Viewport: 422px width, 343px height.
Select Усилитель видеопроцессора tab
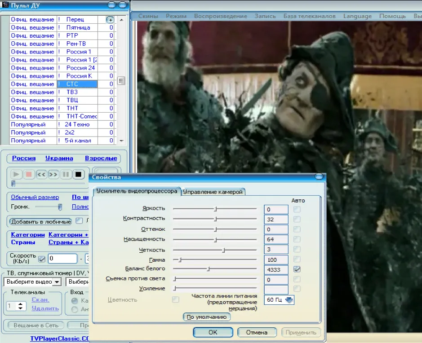coord(137,191)
